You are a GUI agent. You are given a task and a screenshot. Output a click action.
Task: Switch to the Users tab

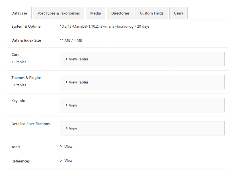click(178, 13)
